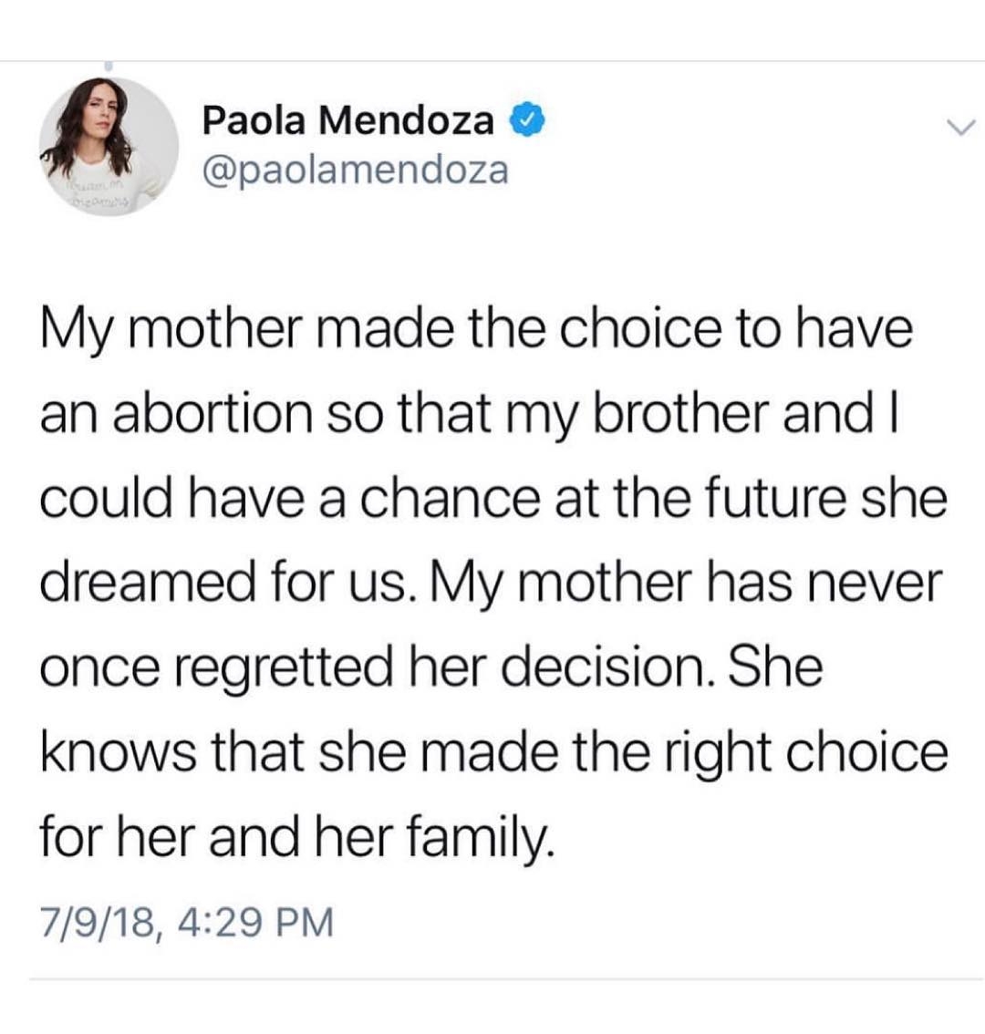The height and width of the screenshot is (1034, 985).
Task: Click the time 4:29 PM in timestamp
Action: pos(255,921)
